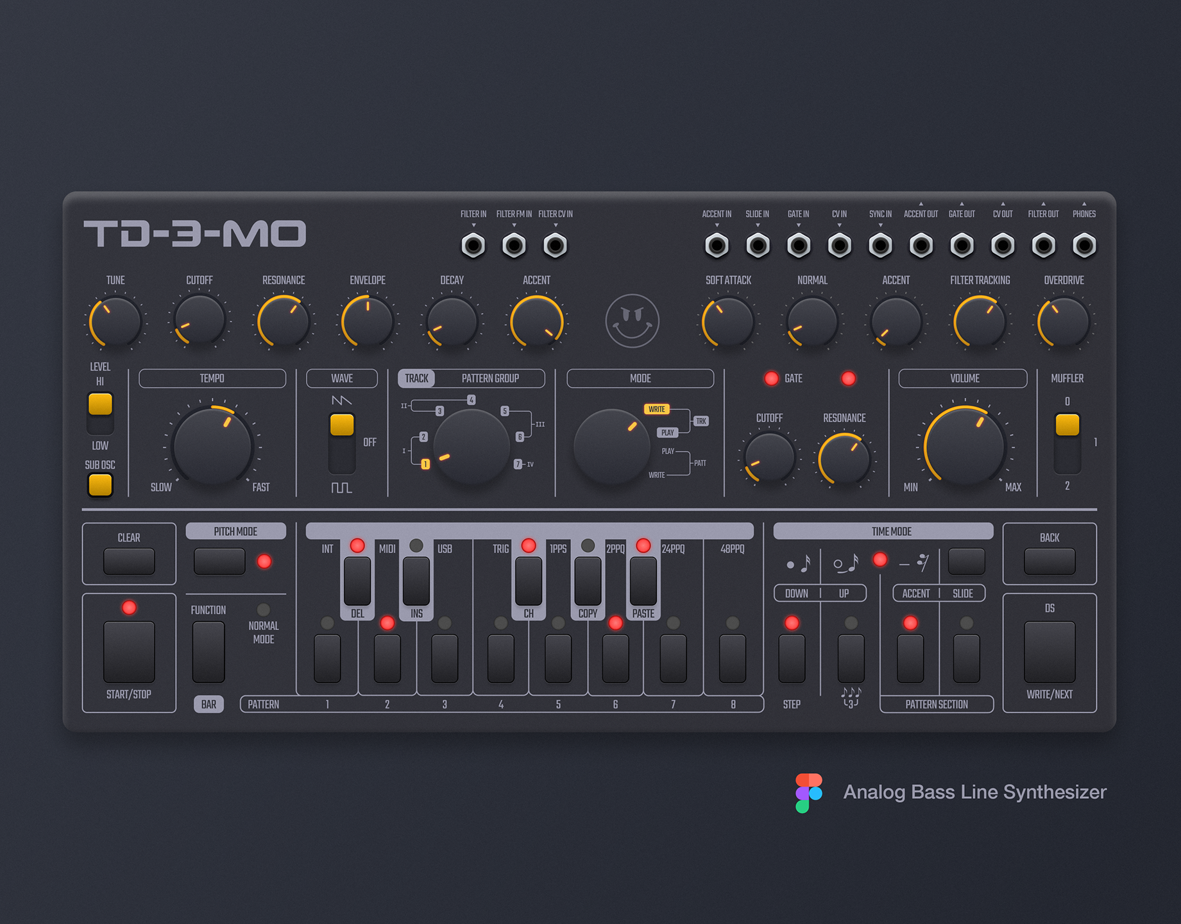The image size is (1181, 924).
Task: Click the SLIDE IN jack socket
Action: click(x=758, y=245)
